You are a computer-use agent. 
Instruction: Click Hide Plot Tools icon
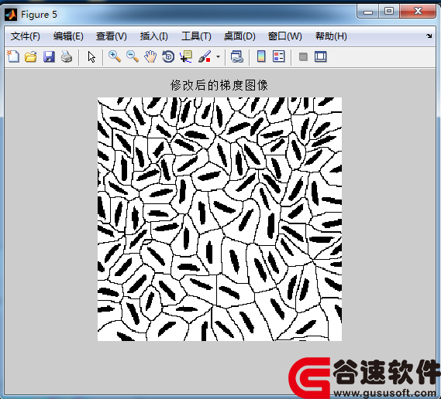pos(303,57)
